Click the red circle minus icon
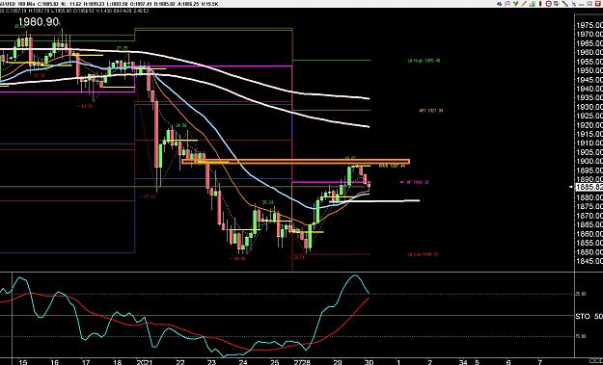This screenshot has width=603, height=365. coord(548,4)
